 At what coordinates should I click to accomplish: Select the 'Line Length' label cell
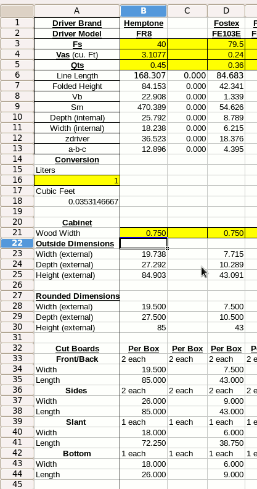tap(77, 76)
